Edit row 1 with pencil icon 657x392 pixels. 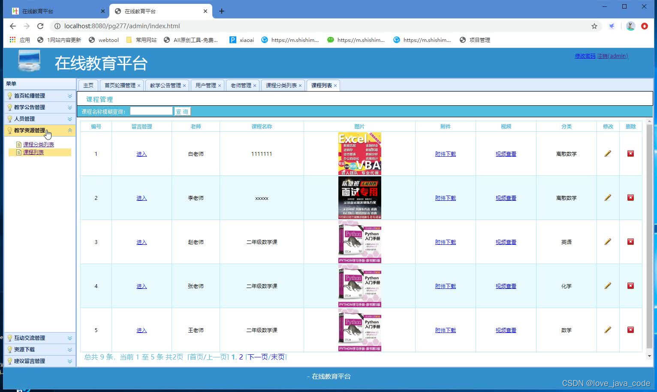tap(608, 154)
